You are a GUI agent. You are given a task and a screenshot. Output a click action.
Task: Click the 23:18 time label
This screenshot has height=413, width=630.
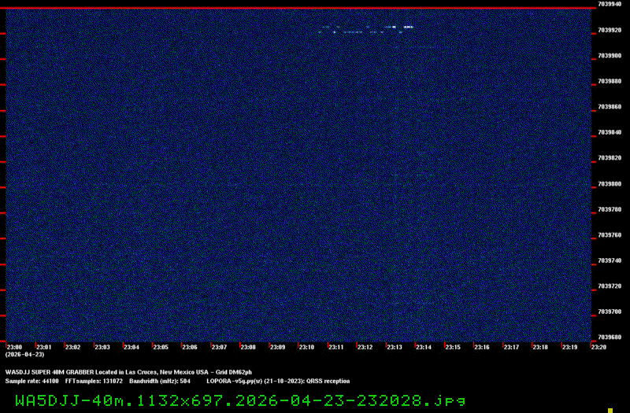pos(540,347)
